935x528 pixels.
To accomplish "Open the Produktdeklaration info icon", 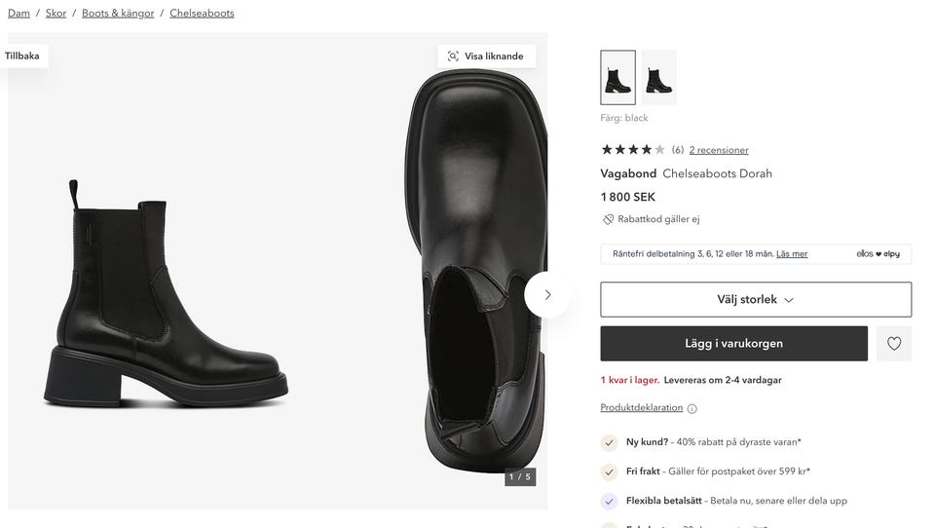I will tap(692, 409).
